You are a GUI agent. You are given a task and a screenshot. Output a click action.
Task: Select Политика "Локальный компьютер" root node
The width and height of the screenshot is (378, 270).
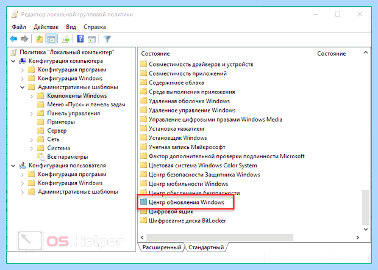coord(67,52)
